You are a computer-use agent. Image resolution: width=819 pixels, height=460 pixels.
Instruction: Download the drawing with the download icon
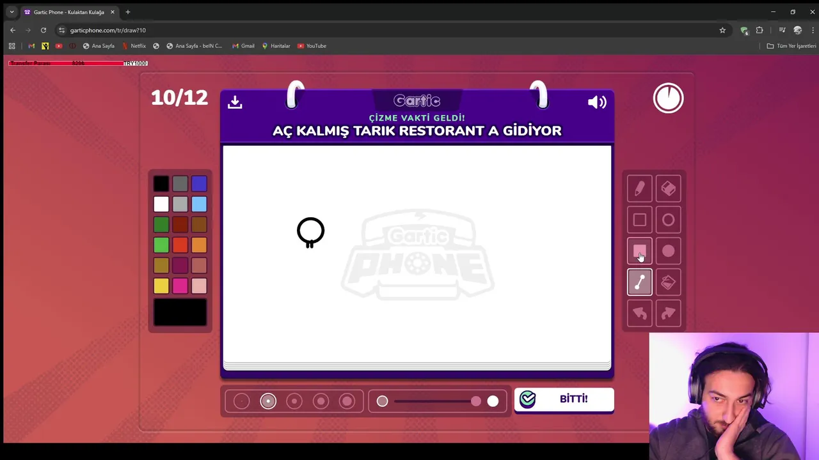(235, 102)
